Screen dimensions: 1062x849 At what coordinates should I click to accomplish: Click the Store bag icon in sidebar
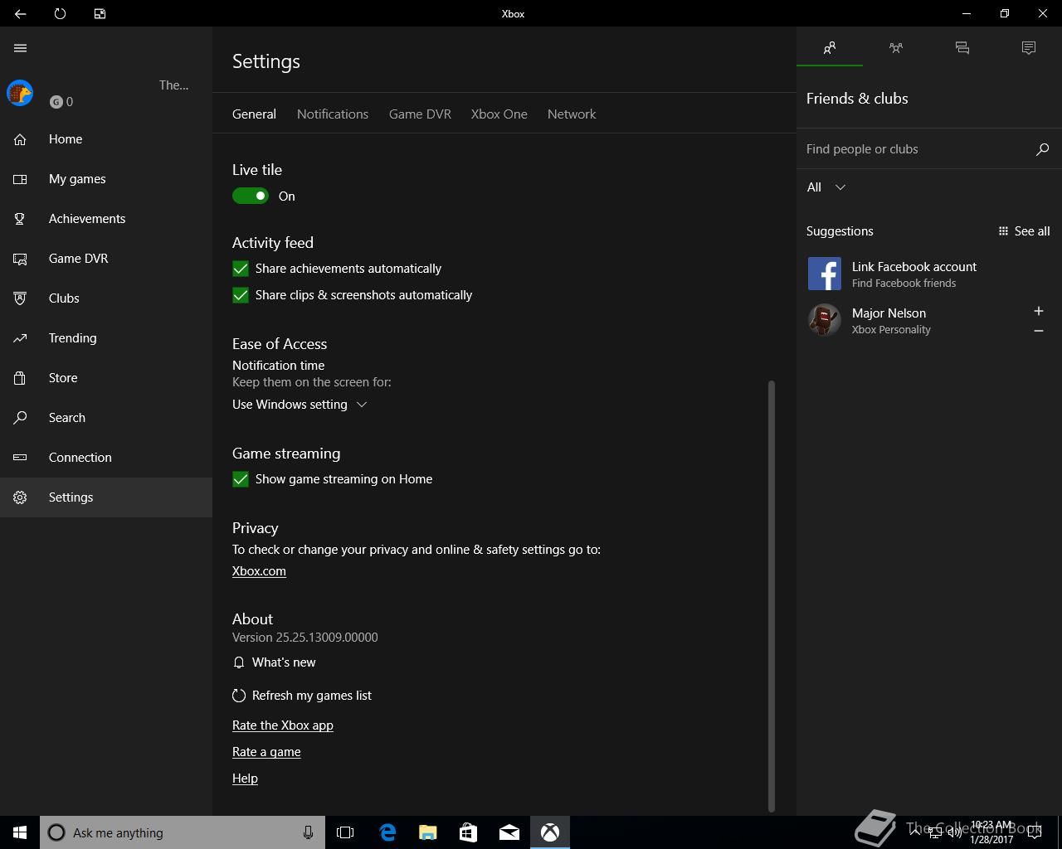(20, 378)
